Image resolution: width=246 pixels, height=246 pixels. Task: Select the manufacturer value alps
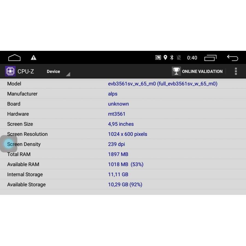pos(113,94)
